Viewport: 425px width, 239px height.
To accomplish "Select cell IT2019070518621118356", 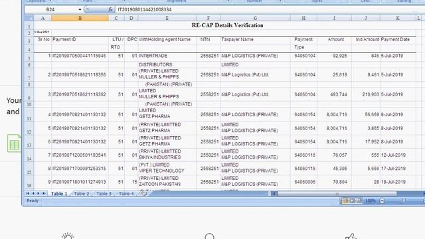I will [x=79, y=74].
